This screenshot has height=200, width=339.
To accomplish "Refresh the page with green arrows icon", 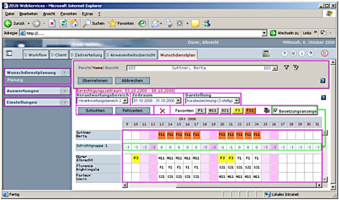I will (x=63, y=23).
